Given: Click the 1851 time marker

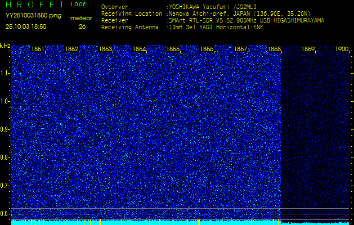Looking at the screenshot, I should pos(38,49).
